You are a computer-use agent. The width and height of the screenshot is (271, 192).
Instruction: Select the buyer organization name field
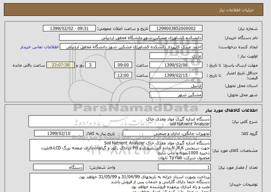pos(131,38)
